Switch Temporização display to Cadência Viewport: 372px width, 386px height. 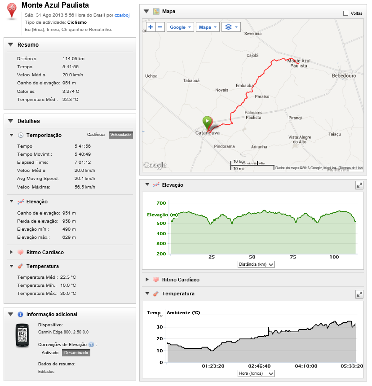coord(96,135)
